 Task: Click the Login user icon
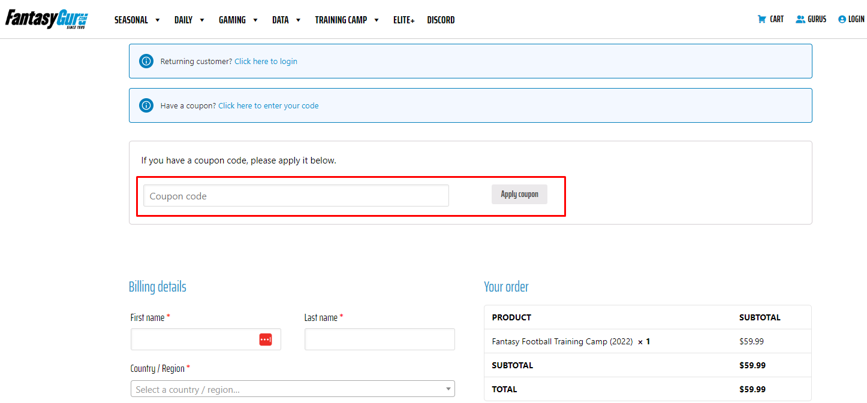(x=842, y=19)
